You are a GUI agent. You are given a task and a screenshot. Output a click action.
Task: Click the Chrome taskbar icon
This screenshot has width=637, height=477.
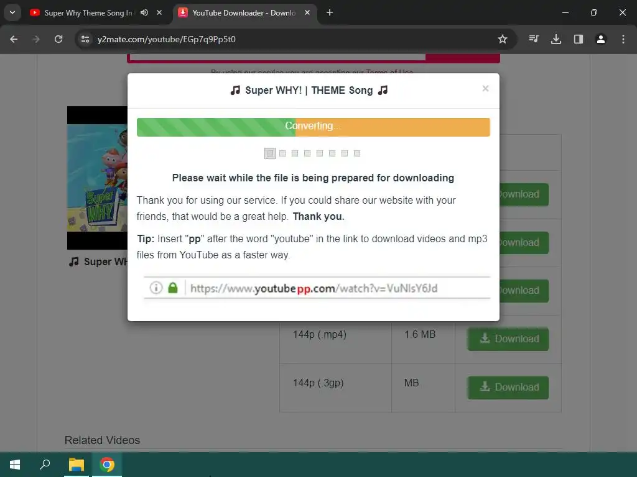point(107,465)
